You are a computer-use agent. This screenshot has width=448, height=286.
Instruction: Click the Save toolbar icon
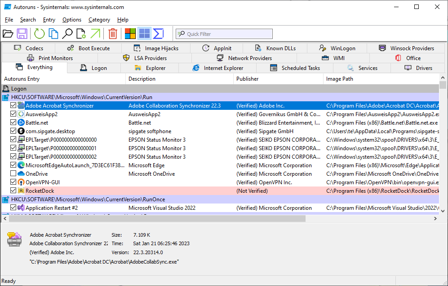(x=22, y=34)
